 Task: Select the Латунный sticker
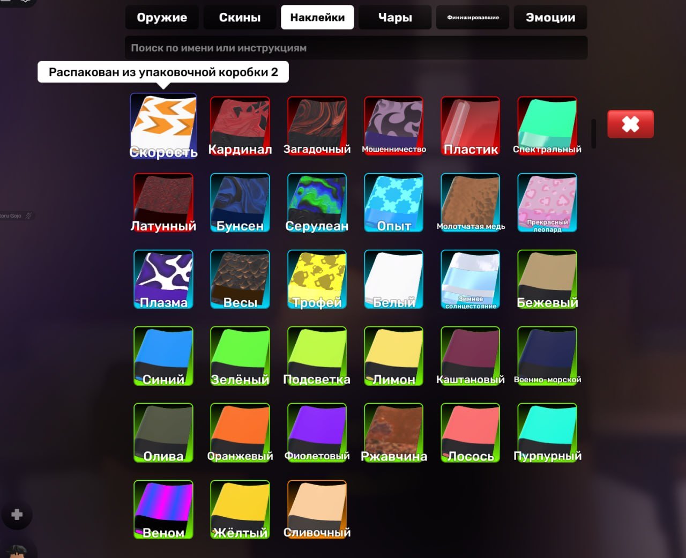tap(163, 203)
